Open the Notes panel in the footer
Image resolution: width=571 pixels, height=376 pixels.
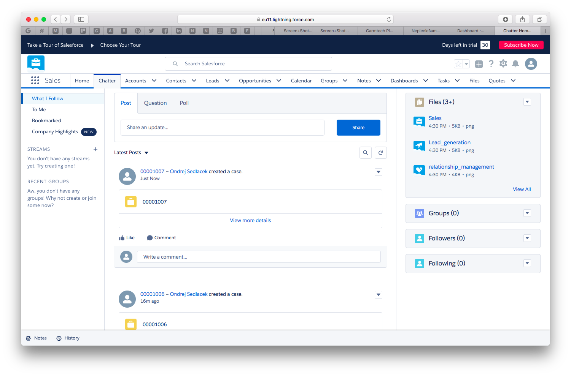(x=36, y=338)
